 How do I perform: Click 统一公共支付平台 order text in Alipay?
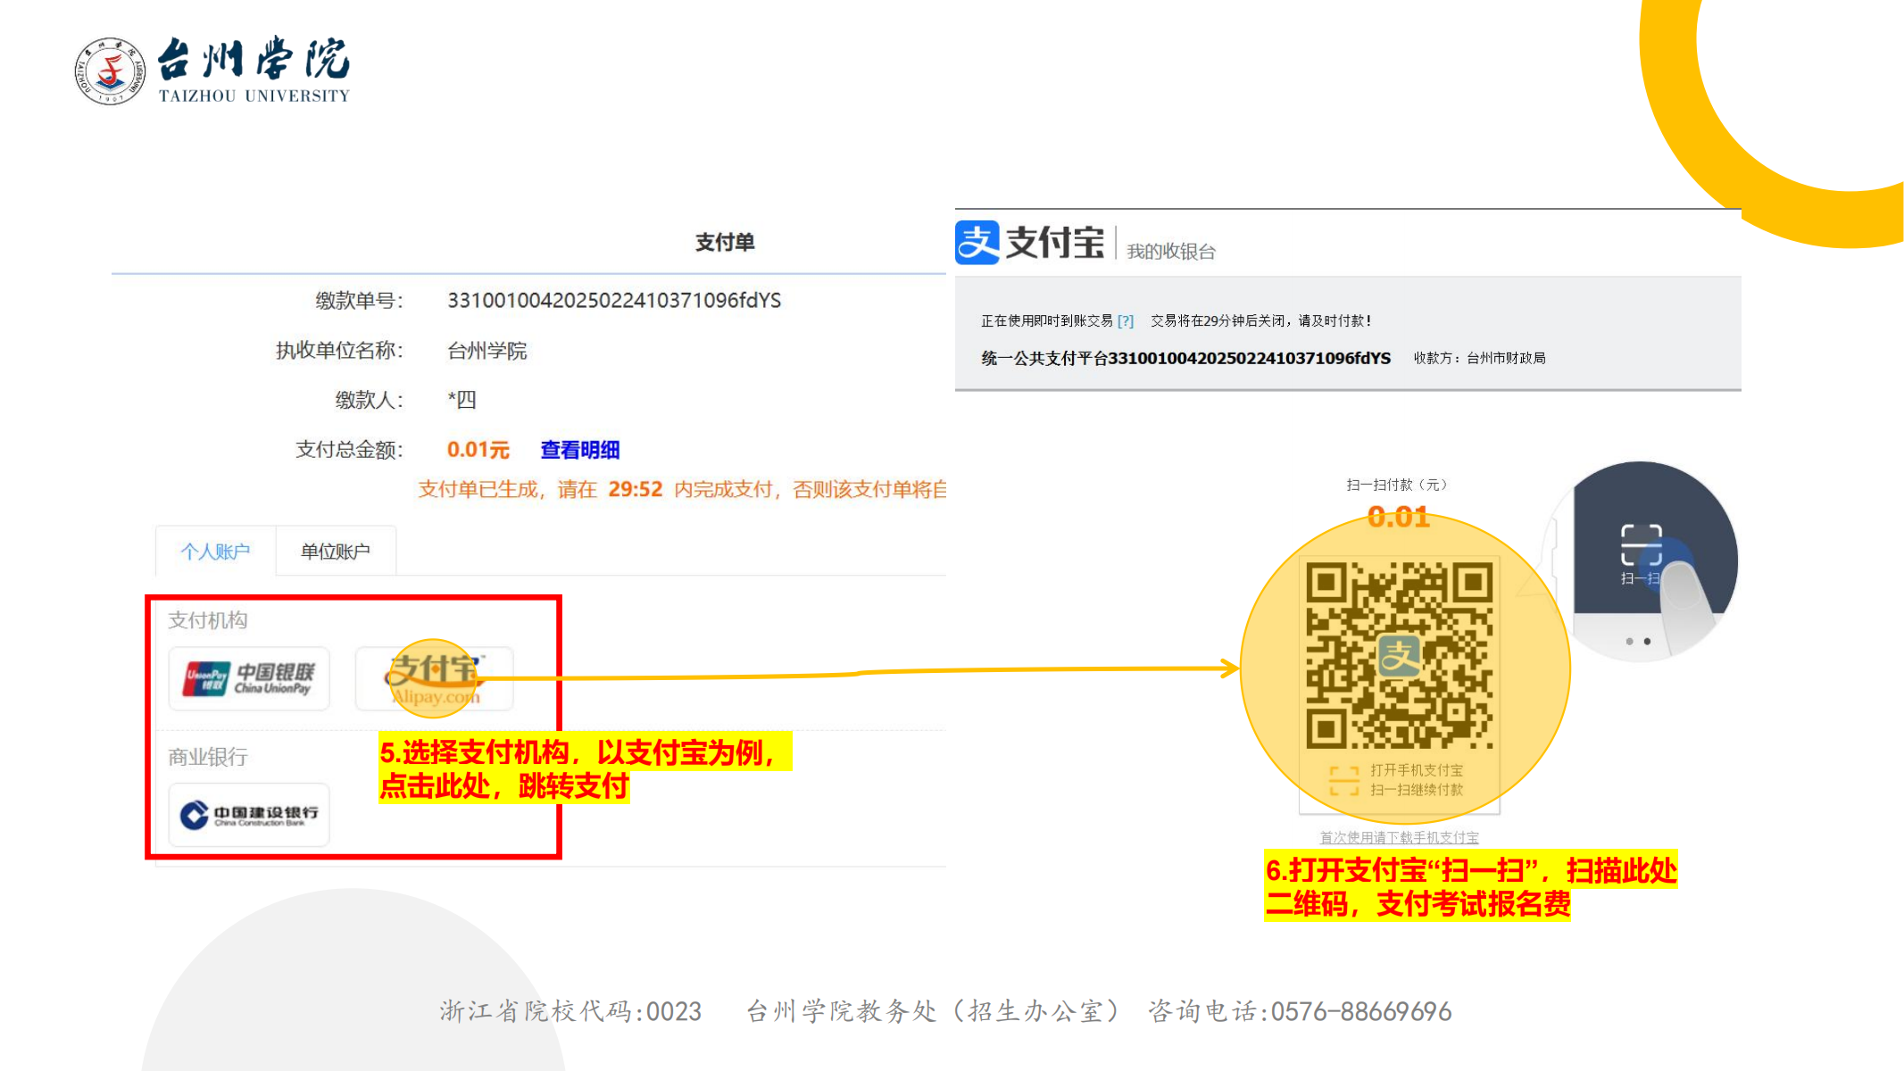1185,358
